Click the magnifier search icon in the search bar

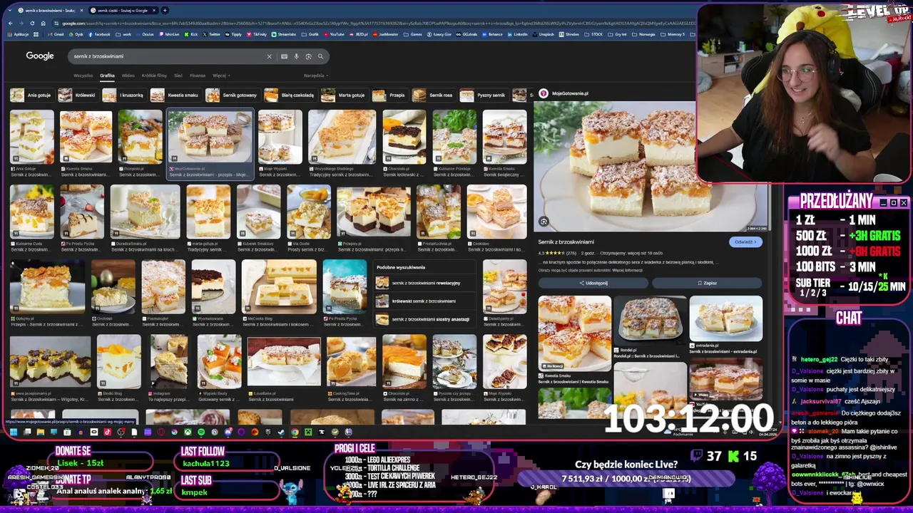tap(320, 56)
